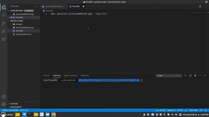Split the editor to the right

200,6
